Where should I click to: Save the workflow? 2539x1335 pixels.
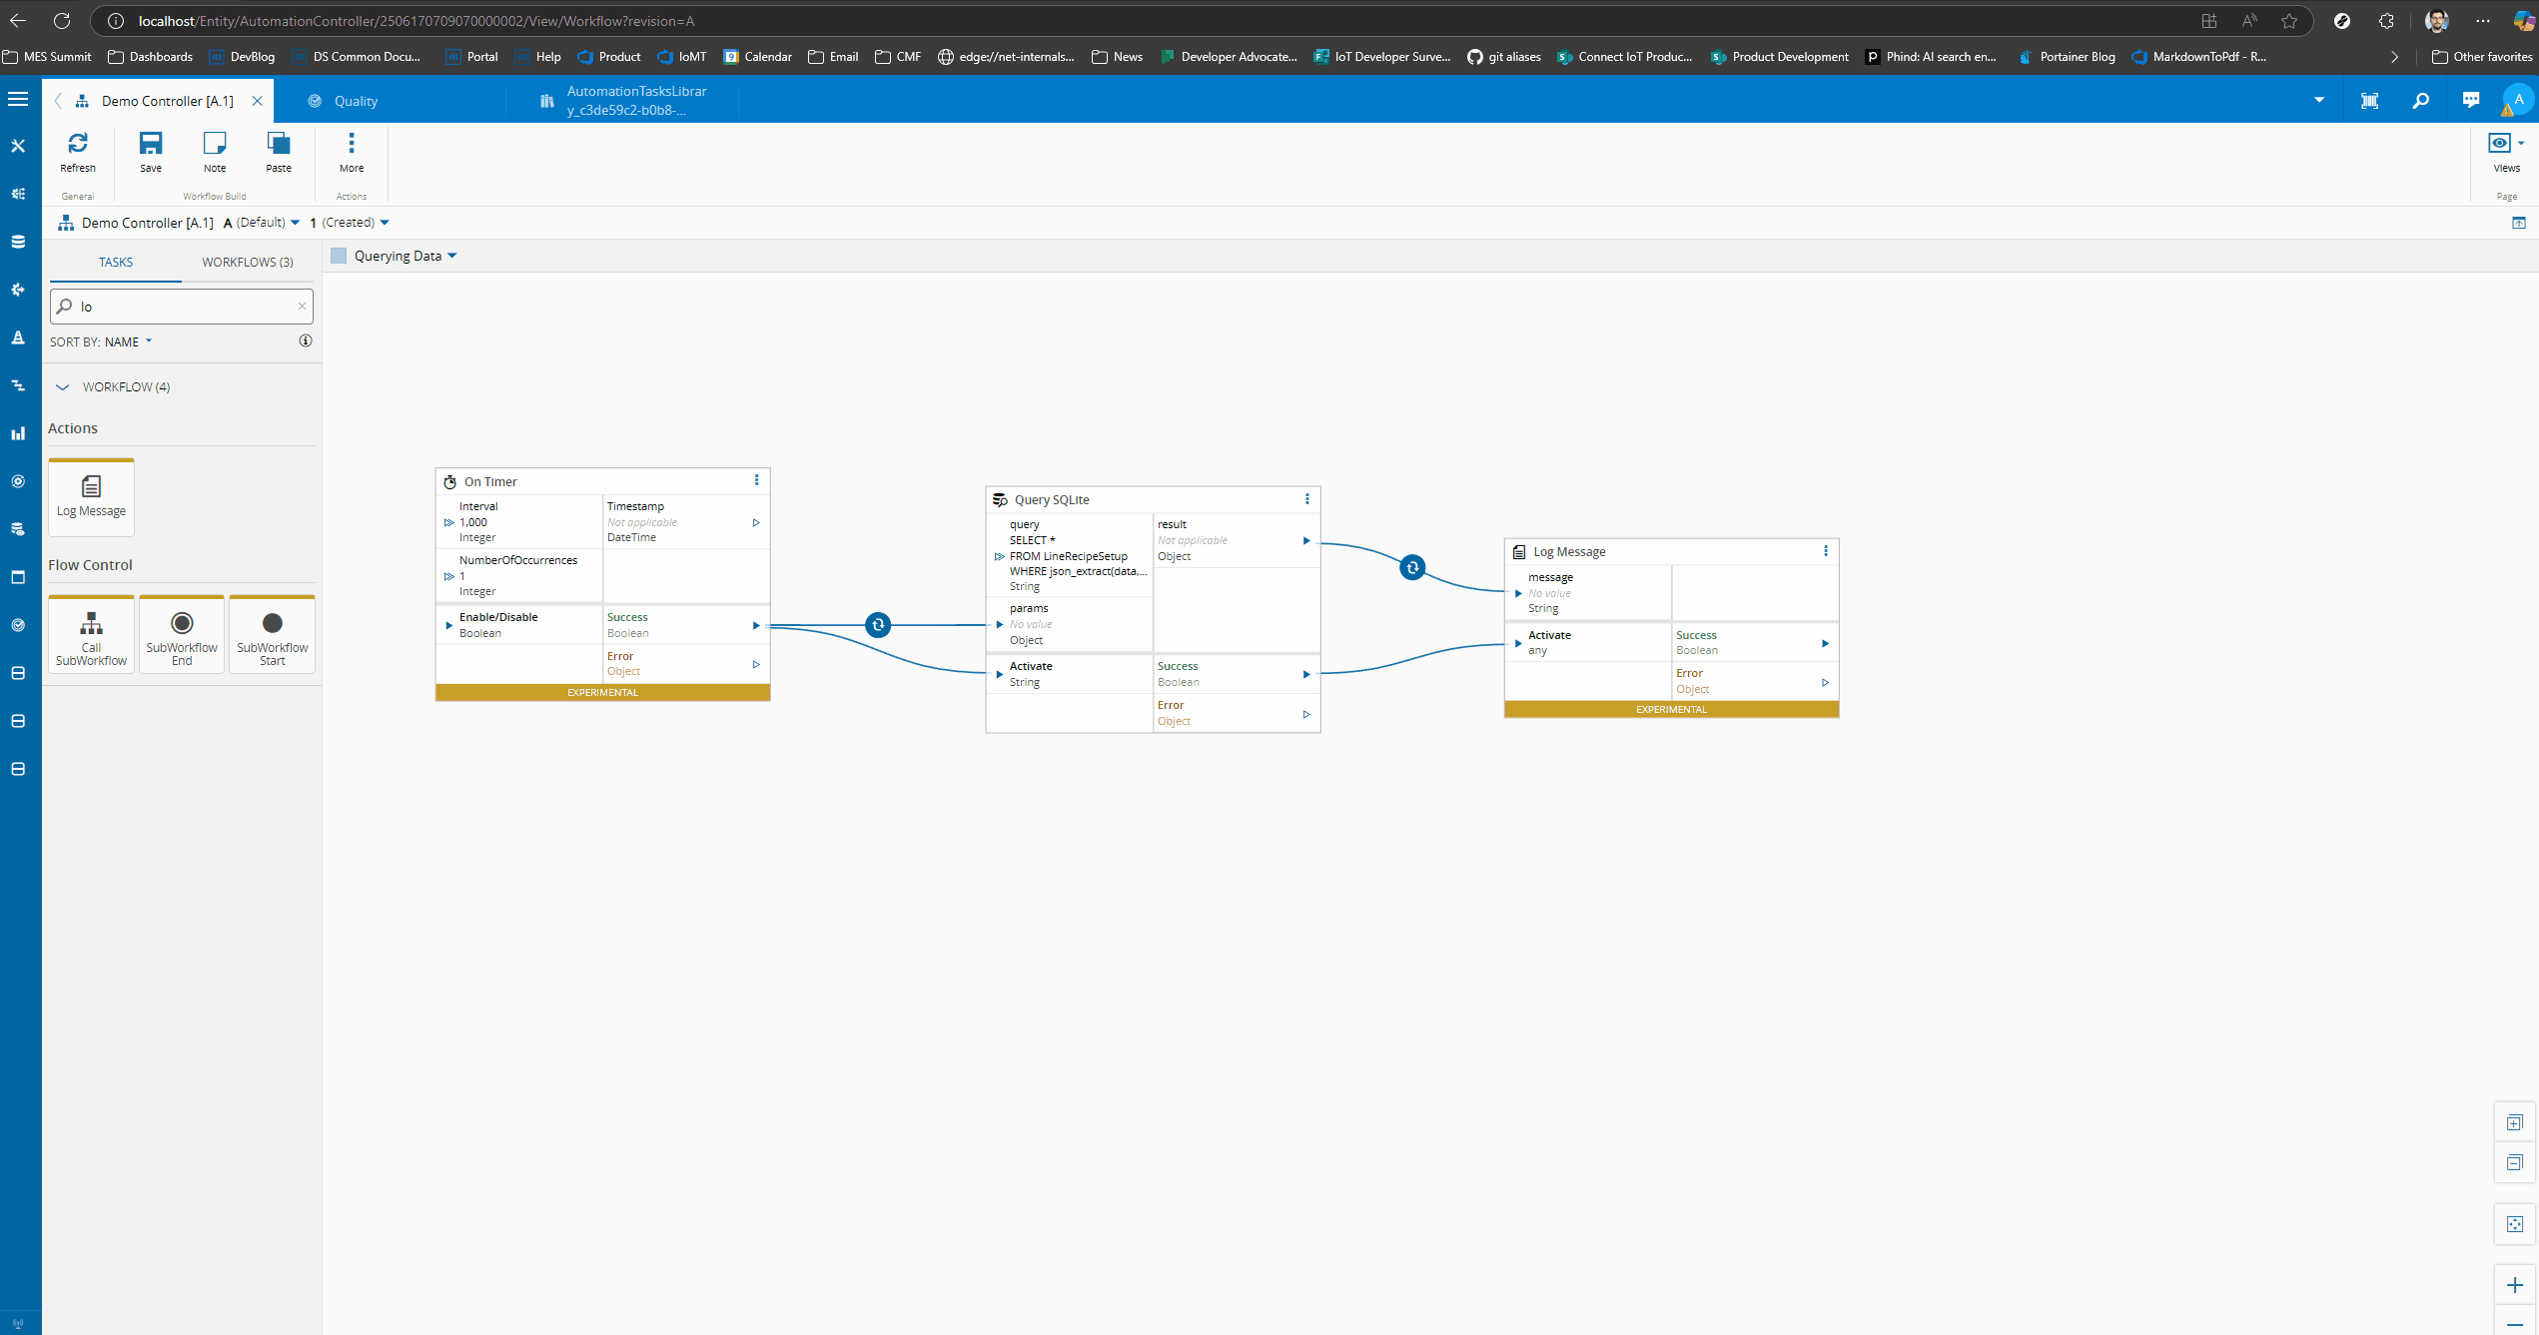click(x=151, y=152)
